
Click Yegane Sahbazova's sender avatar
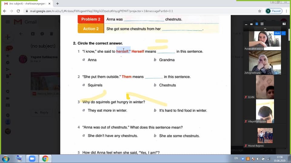[x=23, y=59]
